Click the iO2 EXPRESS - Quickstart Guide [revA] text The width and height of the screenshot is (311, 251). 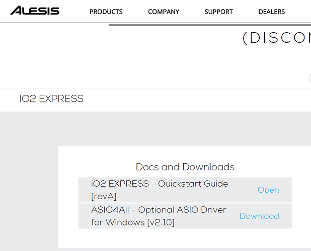[x=160, y=190]
